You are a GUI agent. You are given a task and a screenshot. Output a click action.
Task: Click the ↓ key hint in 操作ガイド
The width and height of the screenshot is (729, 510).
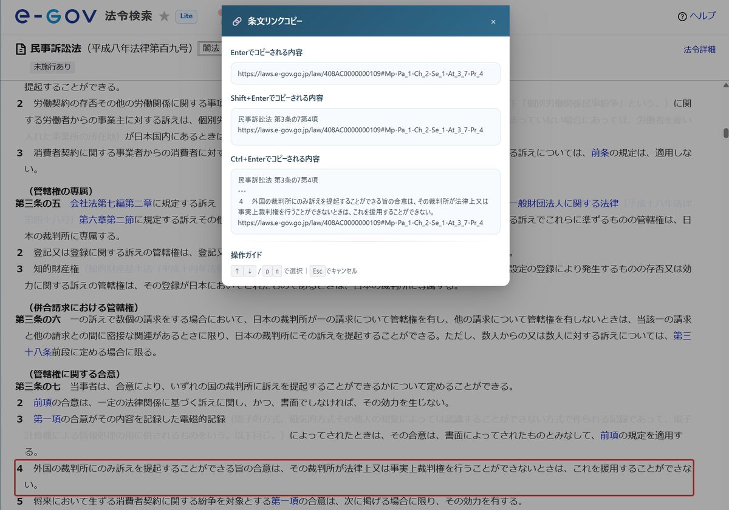(250, 271)
